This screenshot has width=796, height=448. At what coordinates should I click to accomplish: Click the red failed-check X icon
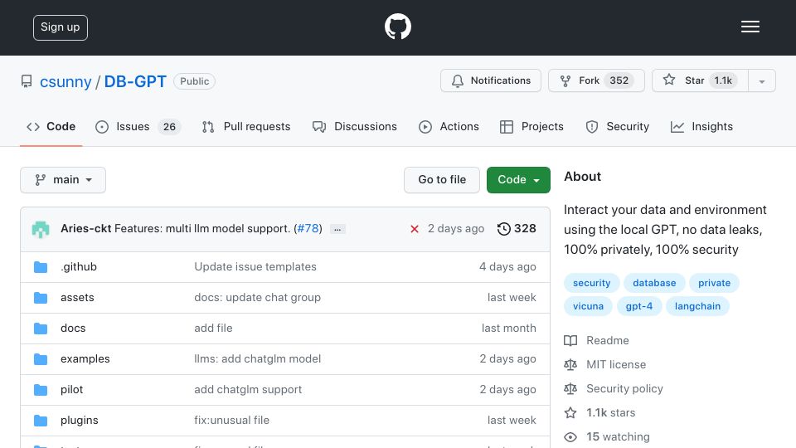pyautogui.click(x=415, y=229)
